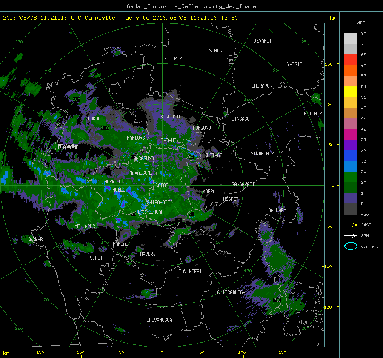The height and width of the screenshot is (358, 383).
Task: Click the SHIVAMOGGA city label
Action: [159, 320]
